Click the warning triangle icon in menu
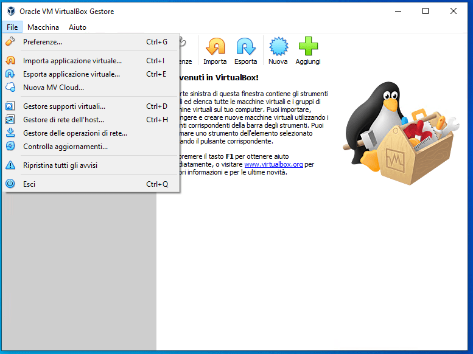The height and width of the screenshot is (354, 473). click(10, 165)
